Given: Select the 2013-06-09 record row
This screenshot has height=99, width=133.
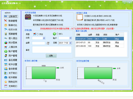Looking at the screenshot, I should (99, 46).
